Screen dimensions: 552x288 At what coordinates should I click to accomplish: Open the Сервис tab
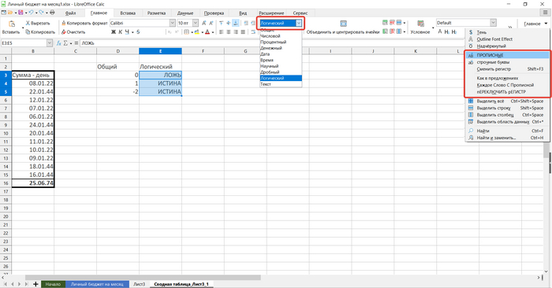[x=300, y=13]
